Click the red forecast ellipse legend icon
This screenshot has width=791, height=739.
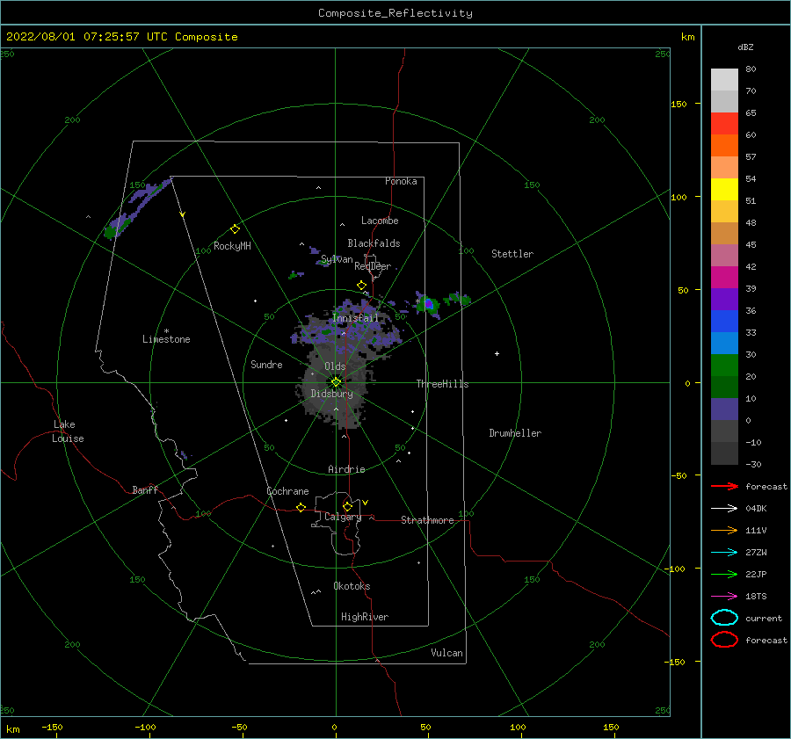pyautogui.click(x=724, y=640)
